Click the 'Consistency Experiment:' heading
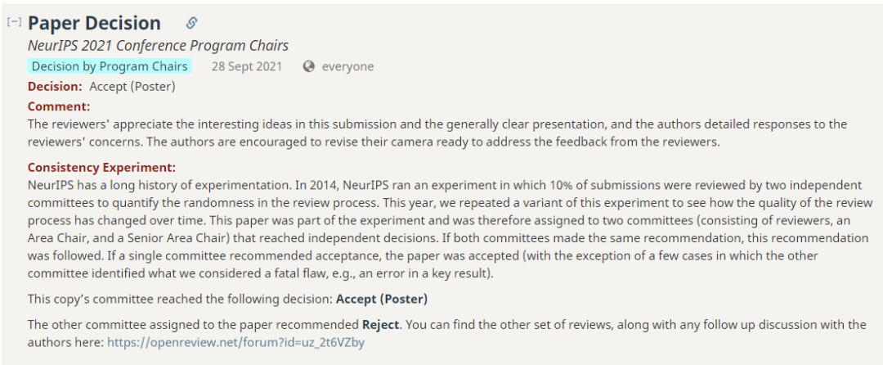Screen dimensions: 883x365 click(x=101, y=168)
